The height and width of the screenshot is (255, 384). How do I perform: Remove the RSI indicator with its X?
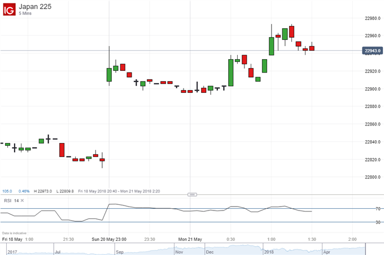click(22, 200)
